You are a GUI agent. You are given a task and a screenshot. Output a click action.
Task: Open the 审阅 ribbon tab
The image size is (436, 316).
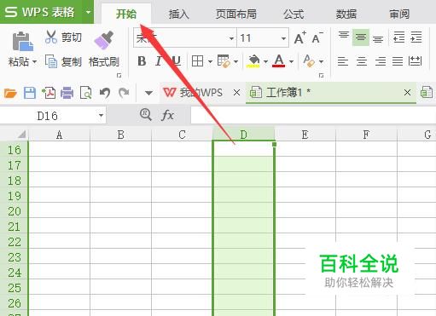tap(399, 14)
